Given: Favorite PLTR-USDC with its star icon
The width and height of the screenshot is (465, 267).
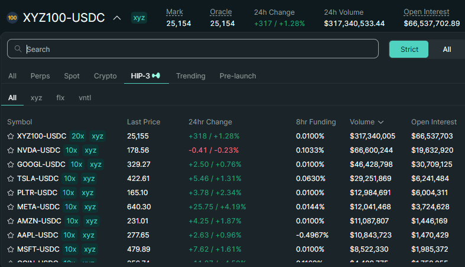Looking at the screenshot, I should [x=11, y=193].
